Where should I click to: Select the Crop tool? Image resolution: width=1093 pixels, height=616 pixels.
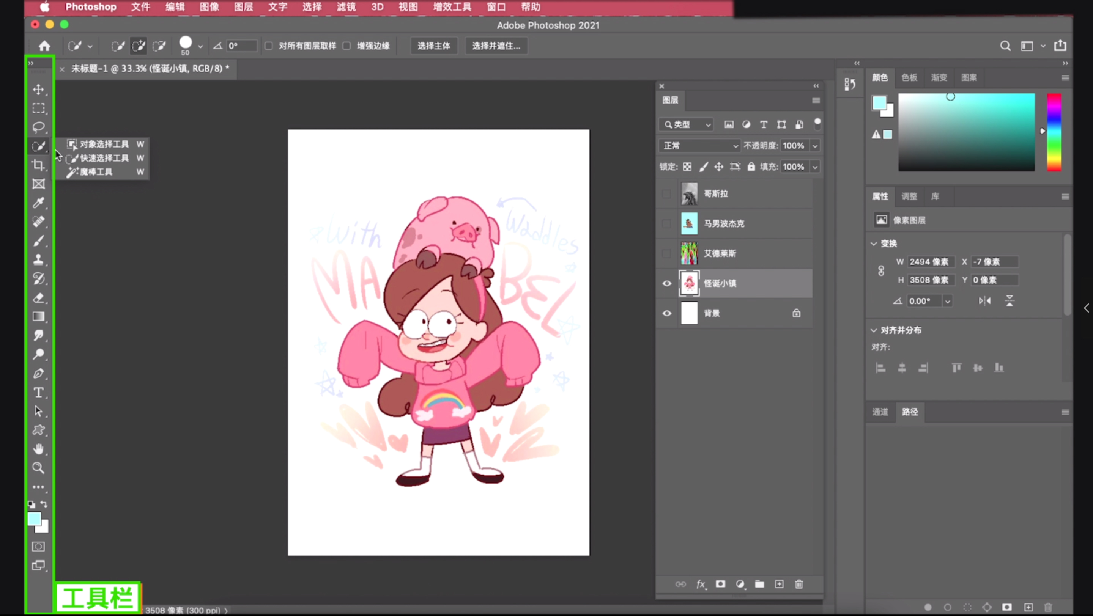coord(39,165)
